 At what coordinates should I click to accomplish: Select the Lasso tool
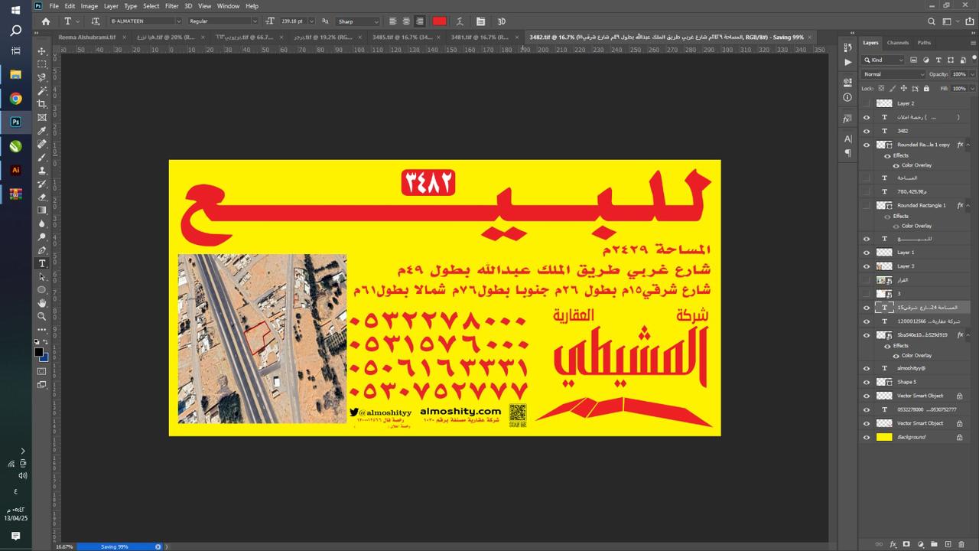click(42, 77)
